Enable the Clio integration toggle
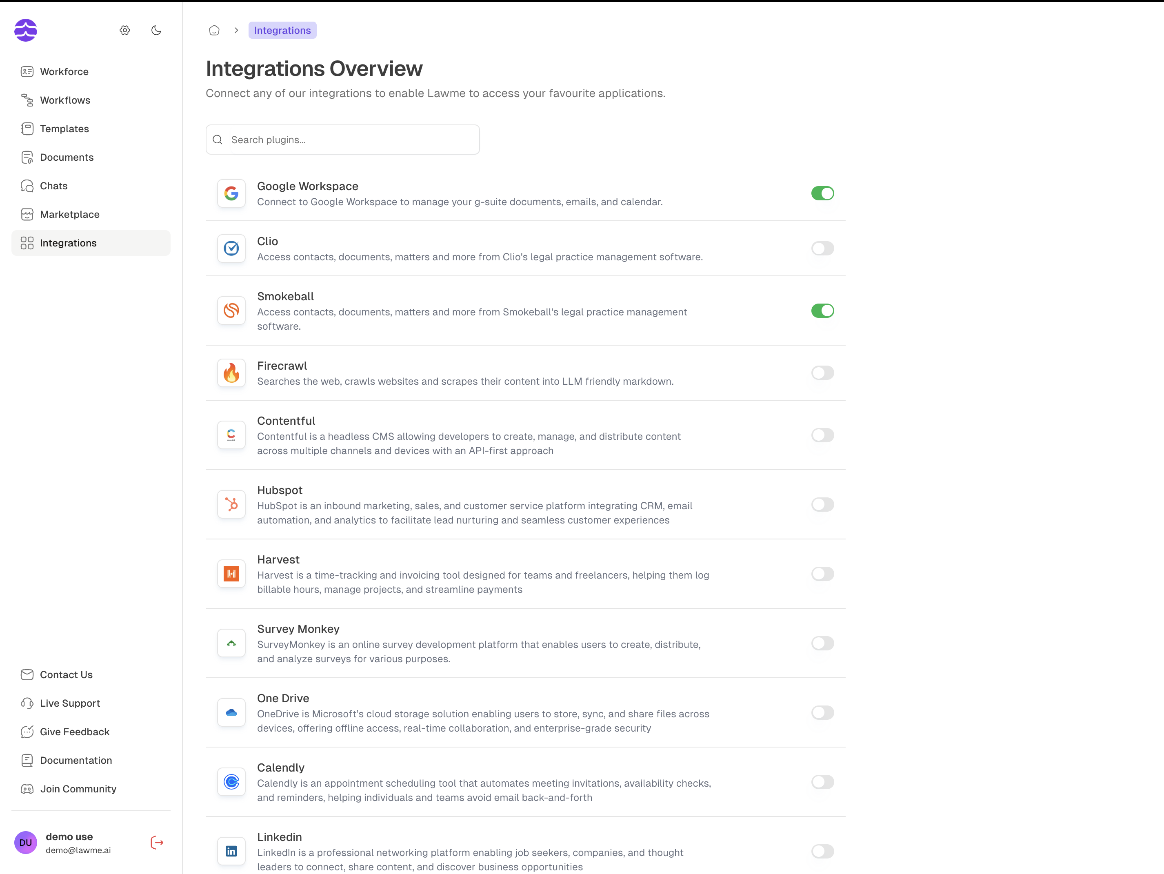Image resolution: width=1164 pixels, height=874 pixels. pos(822,248)
